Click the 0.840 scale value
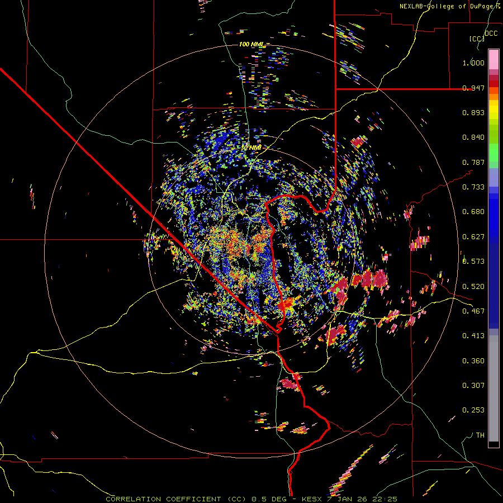 473,137
